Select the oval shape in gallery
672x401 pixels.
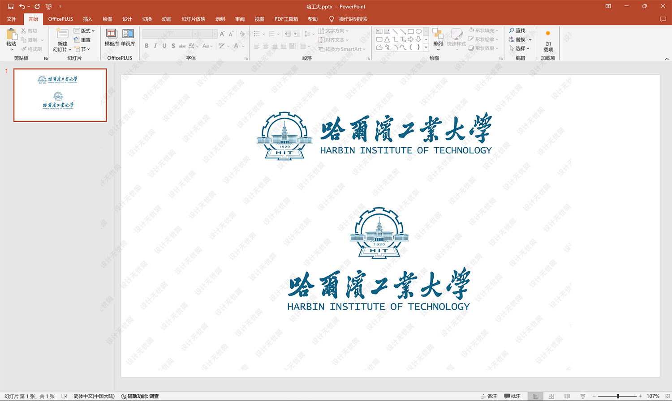point(418,31)
